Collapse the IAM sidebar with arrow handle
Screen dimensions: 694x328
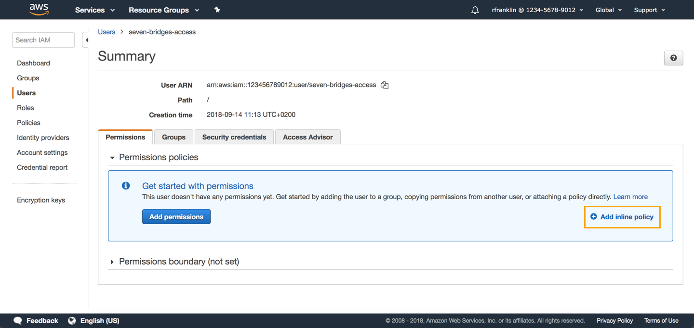point(86,40)
